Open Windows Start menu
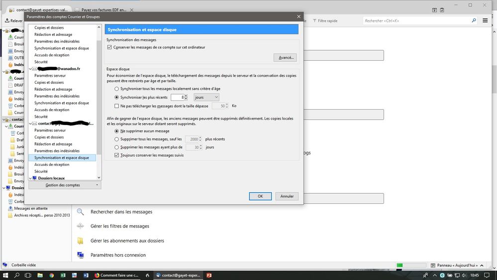 click(5, 275)
